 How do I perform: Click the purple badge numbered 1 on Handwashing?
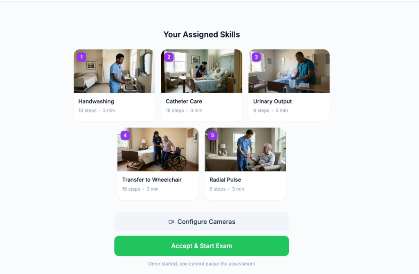(81, 57)
